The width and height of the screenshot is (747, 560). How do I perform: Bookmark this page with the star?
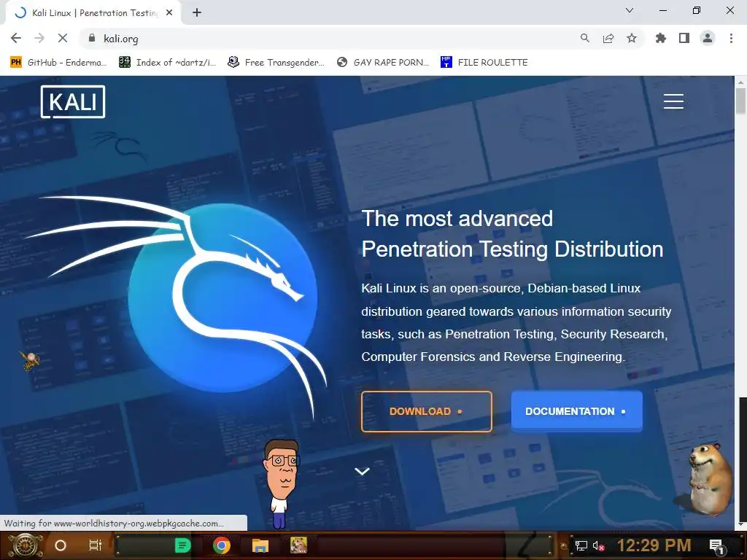(x=632, y=38)
